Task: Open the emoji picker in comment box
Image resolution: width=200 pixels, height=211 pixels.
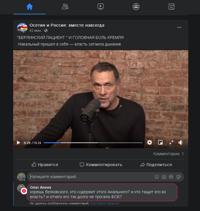Action: 157,177
